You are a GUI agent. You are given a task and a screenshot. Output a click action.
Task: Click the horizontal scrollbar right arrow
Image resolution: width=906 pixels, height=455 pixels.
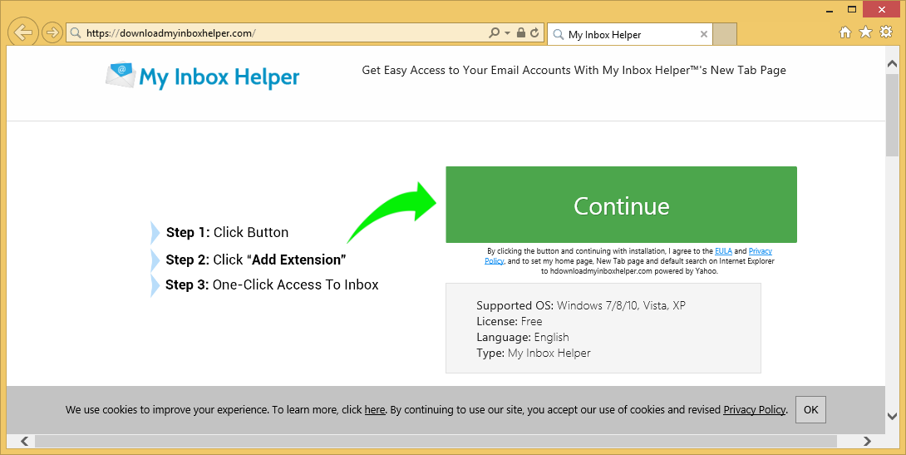(x=867, y=441)
